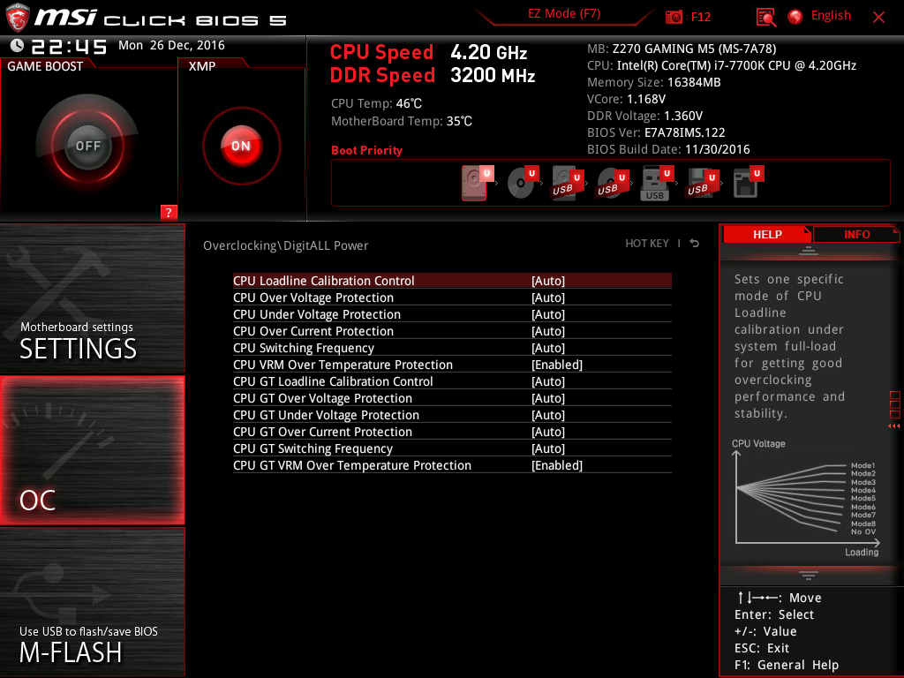
Task: Click the BIOS Ver E7A78IMS.122 text
Action: point(656,132)
